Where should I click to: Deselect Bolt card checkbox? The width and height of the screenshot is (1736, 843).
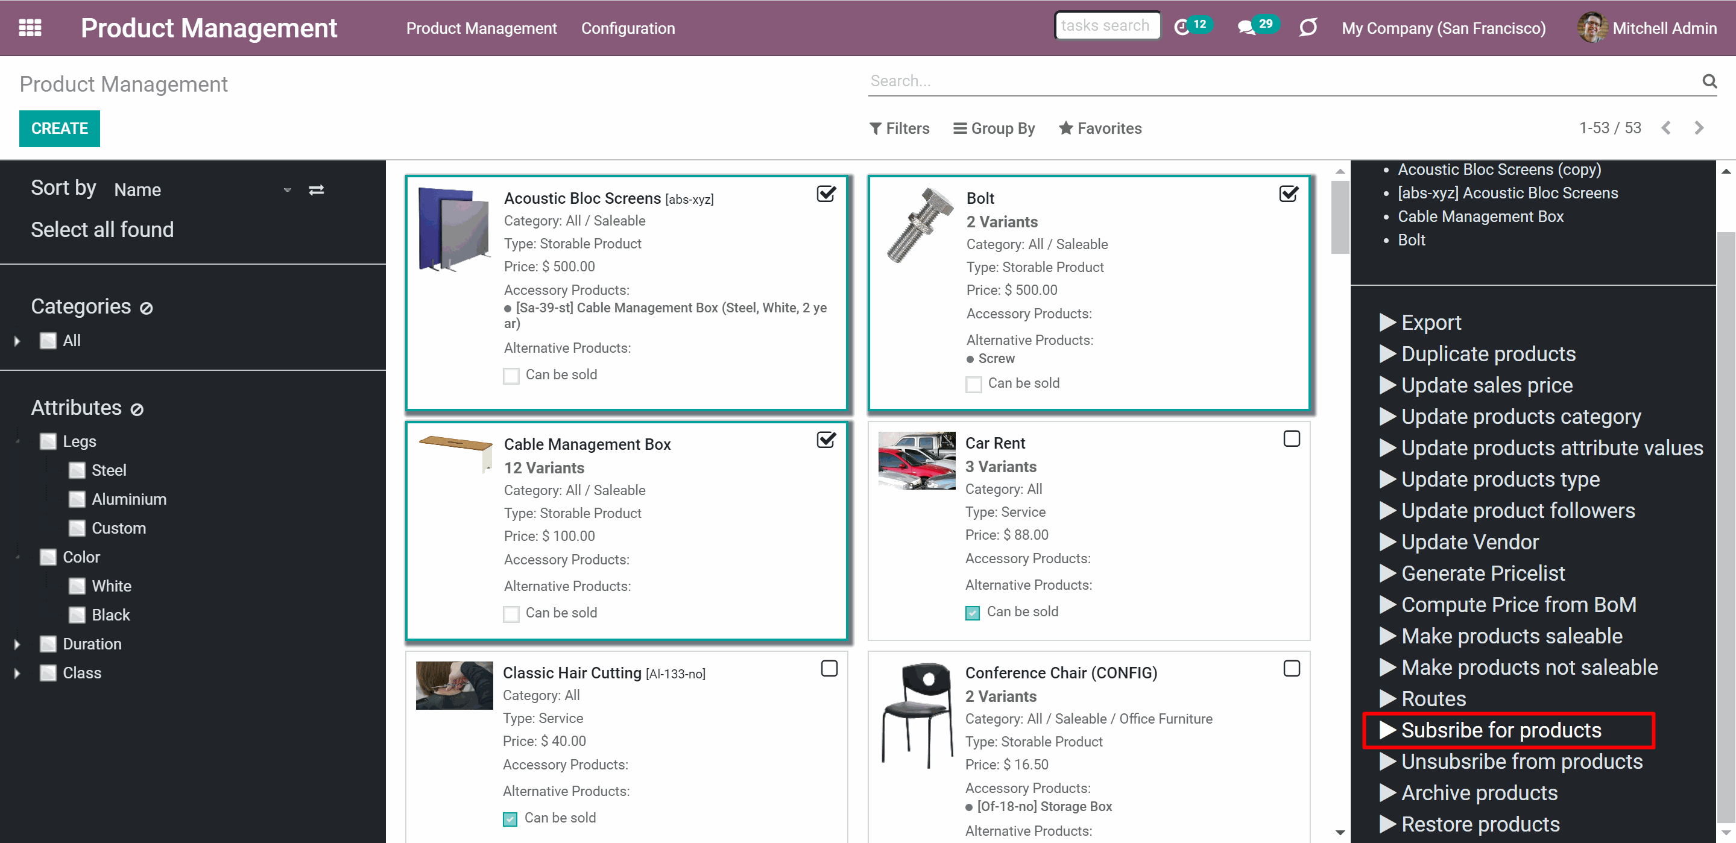[1289, 194]
